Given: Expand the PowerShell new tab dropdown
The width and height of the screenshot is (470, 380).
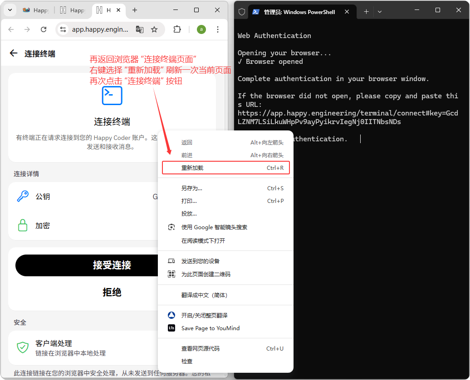Looking at the screenshot, I should click(x=380, y=12).
